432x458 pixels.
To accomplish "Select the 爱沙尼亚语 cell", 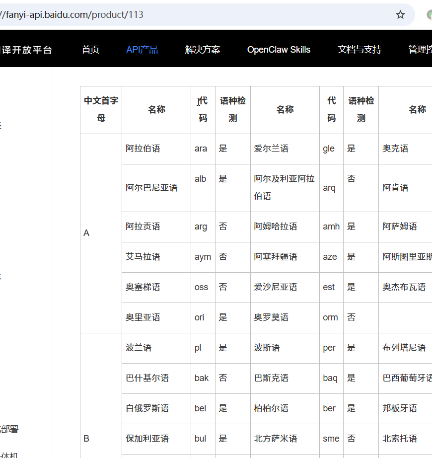I will 285,288.
